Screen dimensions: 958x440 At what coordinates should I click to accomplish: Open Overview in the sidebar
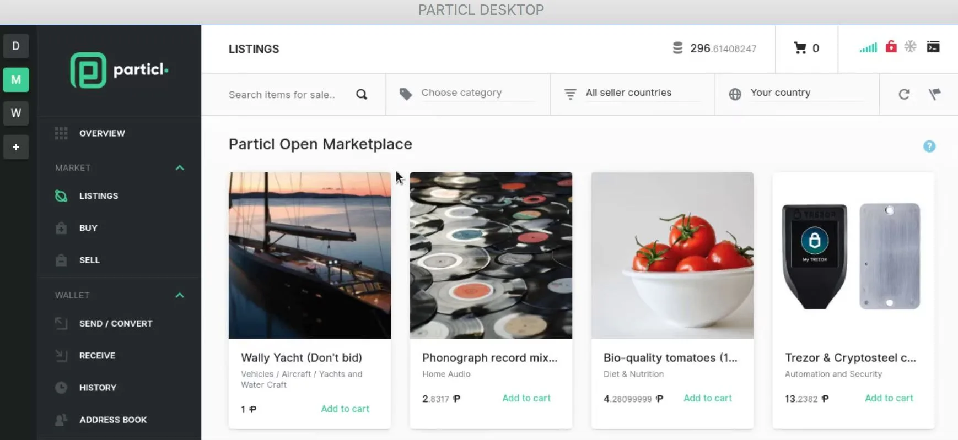(102, 133)
